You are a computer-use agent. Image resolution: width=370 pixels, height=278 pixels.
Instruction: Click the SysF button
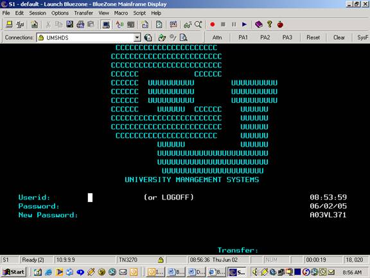click(362, 37)
